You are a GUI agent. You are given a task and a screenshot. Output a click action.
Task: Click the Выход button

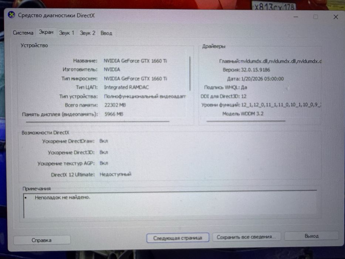(311, 236)
